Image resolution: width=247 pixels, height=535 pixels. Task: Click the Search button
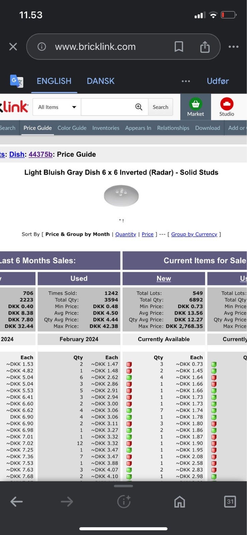[x=160, y=107]
